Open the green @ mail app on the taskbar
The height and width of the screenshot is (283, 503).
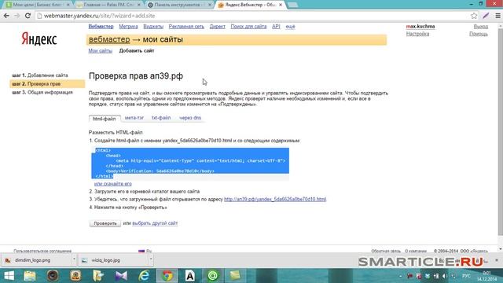pos(212,276)
